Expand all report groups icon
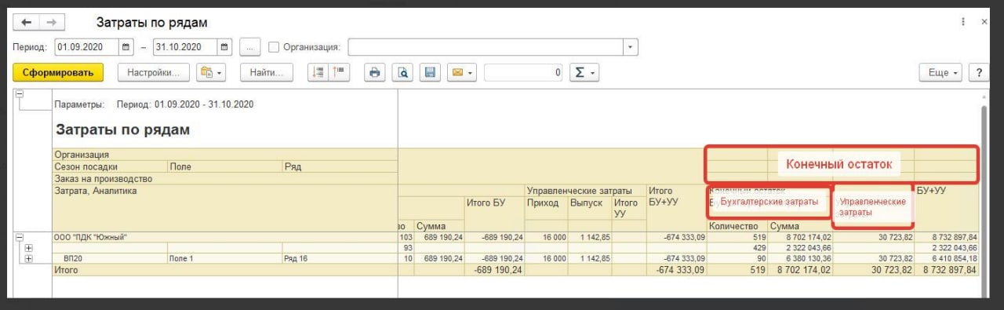Screen dimensions: 1004x310 click(x=338, y=72)
